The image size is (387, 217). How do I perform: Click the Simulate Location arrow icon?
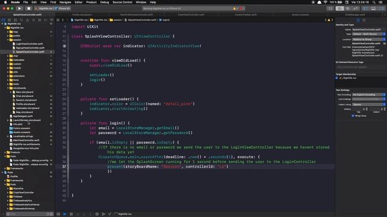pos(109,214)
